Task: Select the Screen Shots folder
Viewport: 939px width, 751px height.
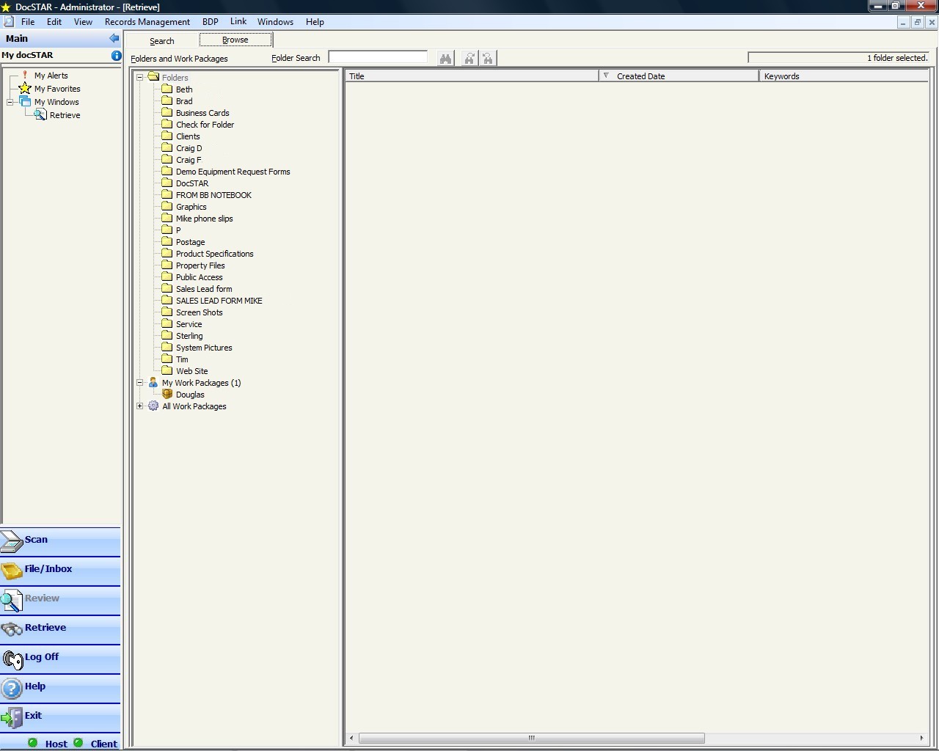Action: [x=199, y=312]
